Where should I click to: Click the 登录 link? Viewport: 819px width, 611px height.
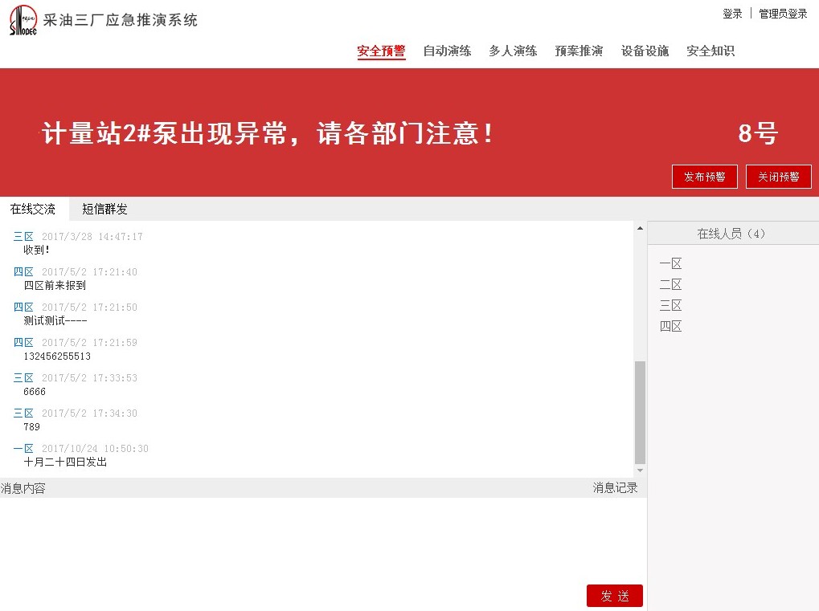(x=732, y=14)
